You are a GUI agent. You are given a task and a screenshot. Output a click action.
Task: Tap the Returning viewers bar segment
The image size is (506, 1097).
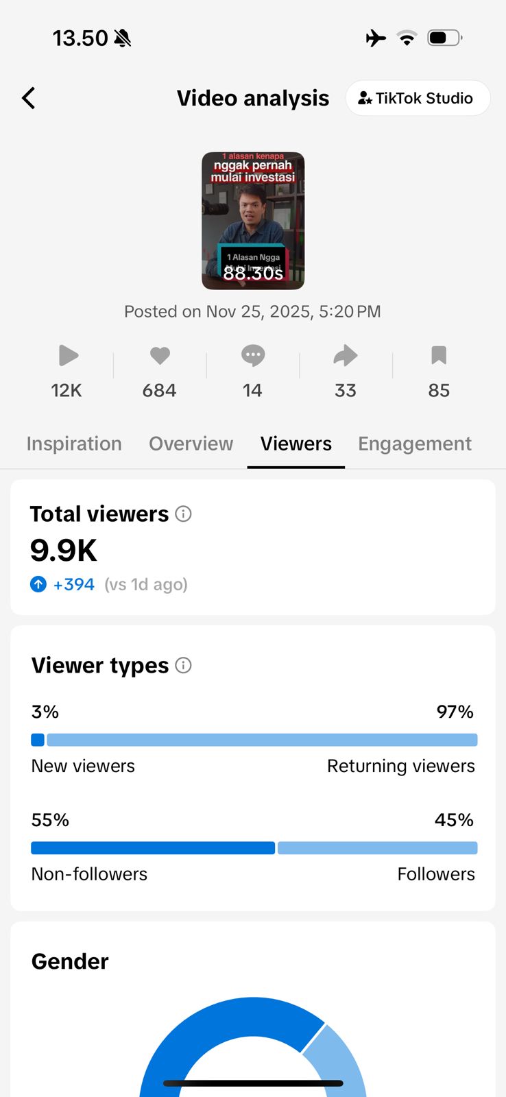point(262,740)
